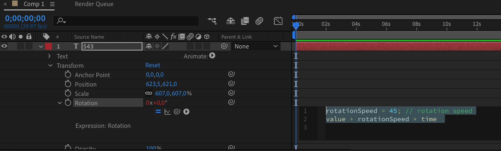Click the Position property pick whip
Screen dimensions: 501x151
click(231, 83)
